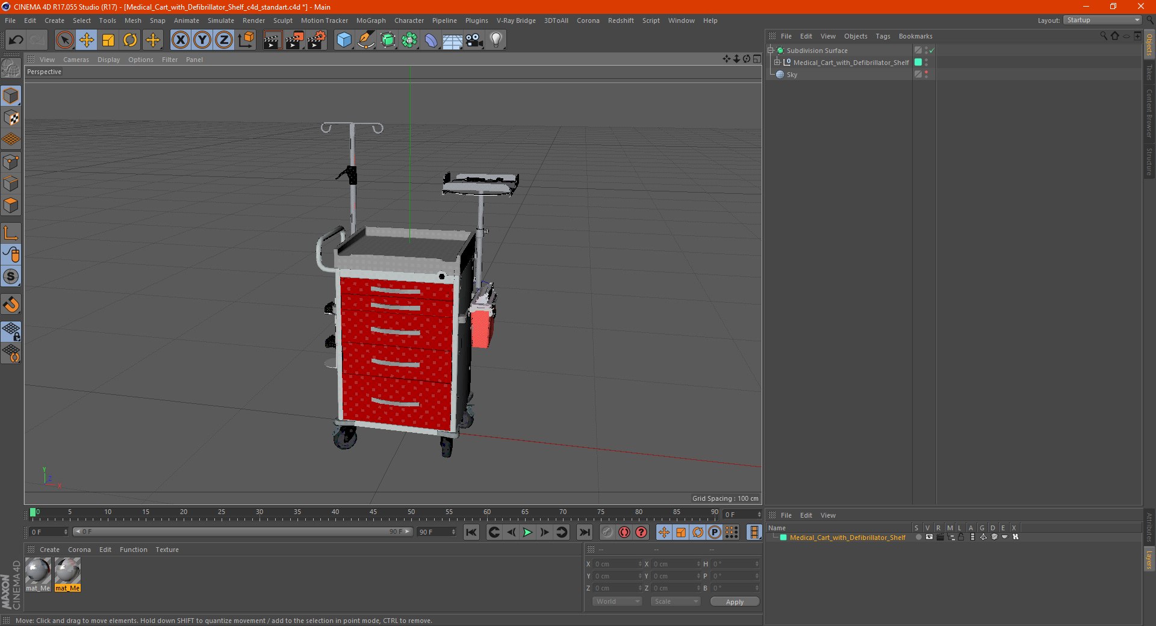Viewport: 1156px width, 626px height.
Task: Switch to Edges mode
Action: pos(11,184)
